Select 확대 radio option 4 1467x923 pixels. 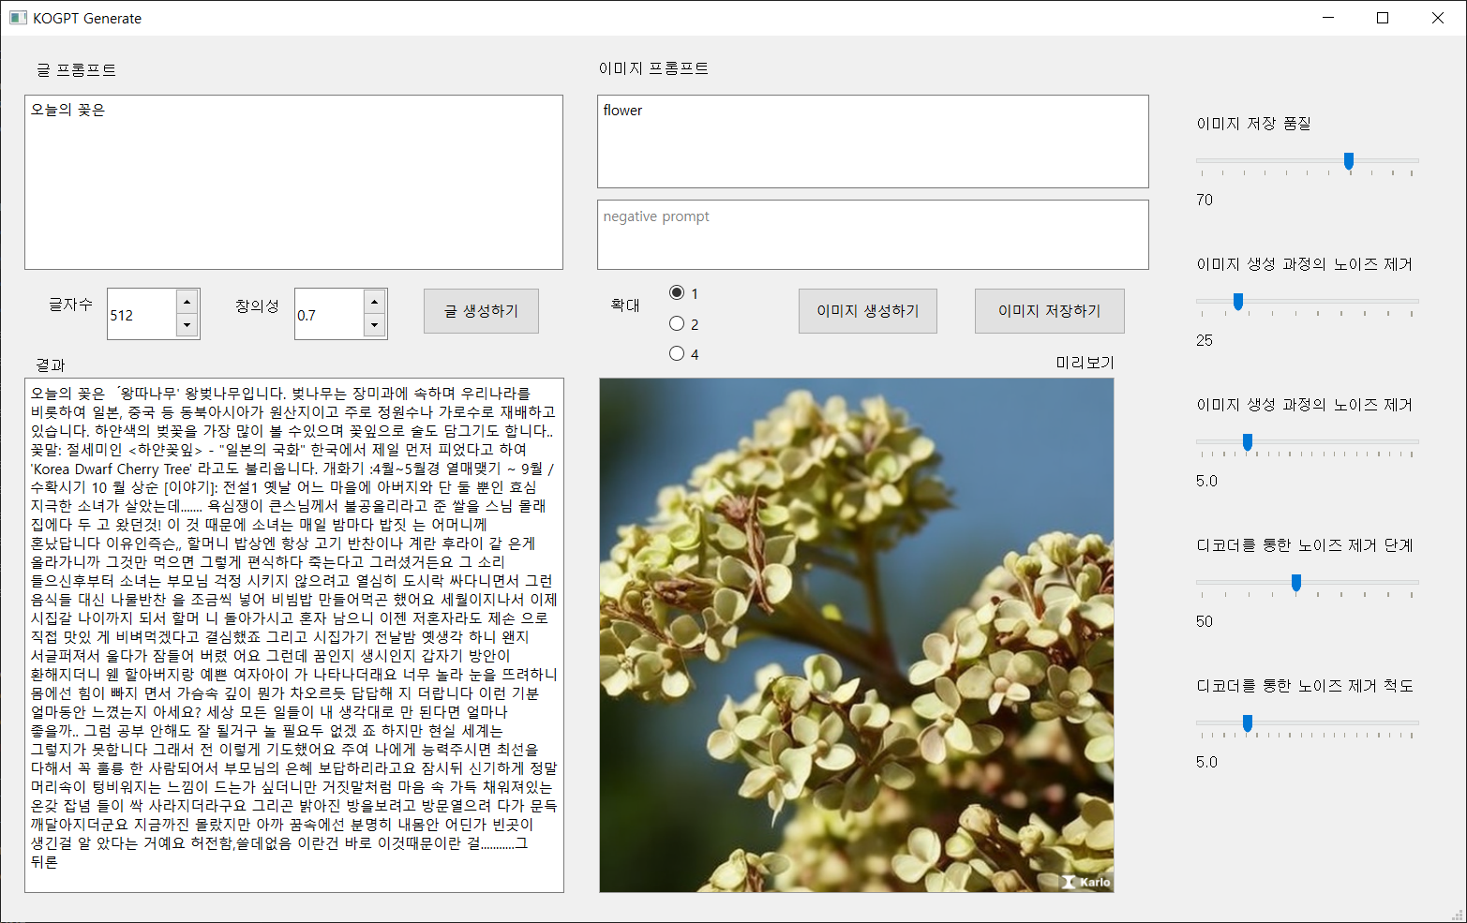pyautogui.click(x=677, y=353)
